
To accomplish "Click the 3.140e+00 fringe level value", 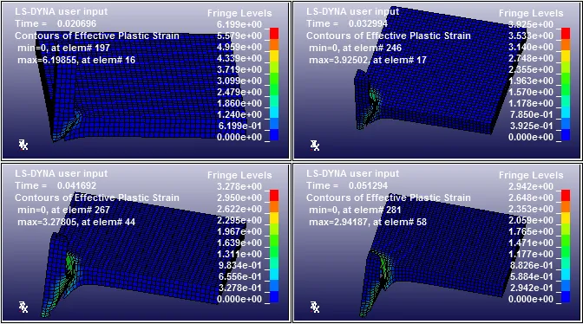I will 531,47.
